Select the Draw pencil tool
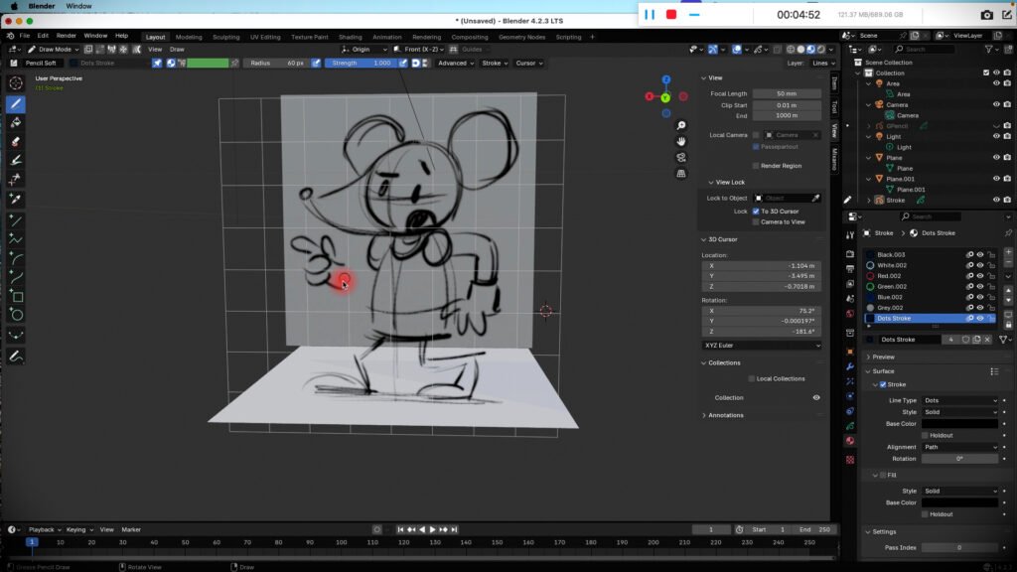 [16, 103]
